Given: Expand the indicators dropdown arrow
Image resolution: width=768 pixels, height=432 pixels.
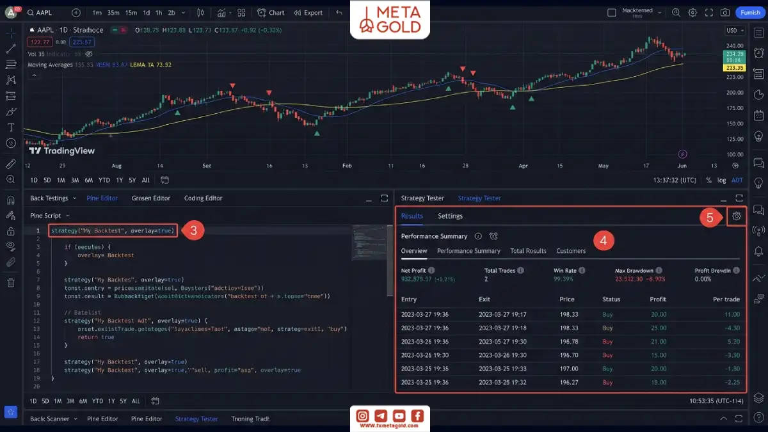Looking at the screenshot, I should pyautogui.click(x=230, y=12).
